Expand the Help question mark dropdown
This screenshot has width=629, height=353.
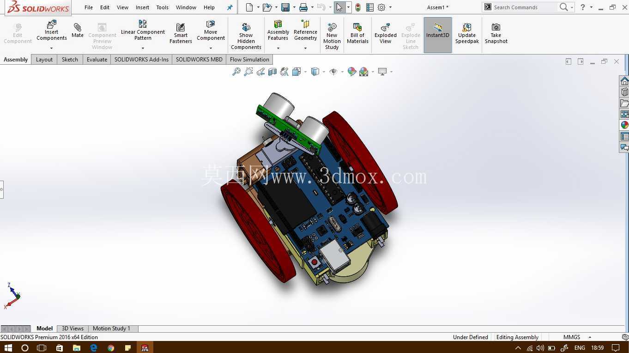click(591, 7)
